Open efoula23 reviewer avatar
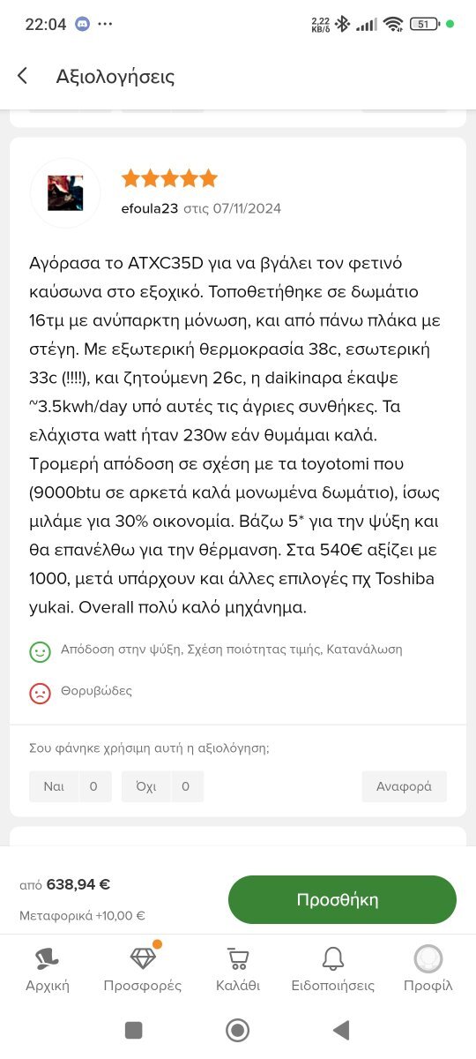The width and height of the screenshot is (476, 1059). pyautogui.click(x=65, y=193)
